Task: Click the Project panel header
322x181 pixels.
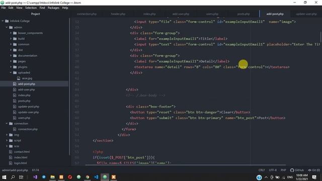Action: [35, 14]
